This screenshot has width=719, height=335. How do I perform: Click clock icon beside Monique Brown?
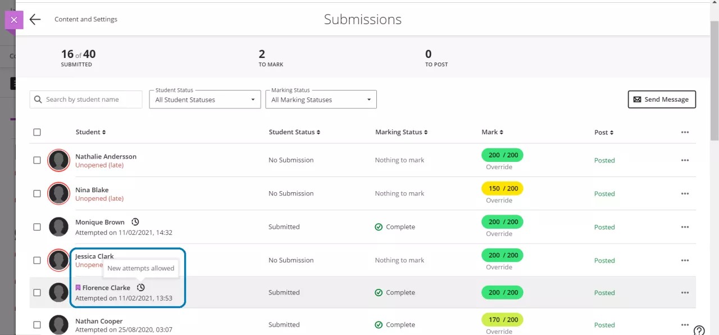(x=135, y=221)
